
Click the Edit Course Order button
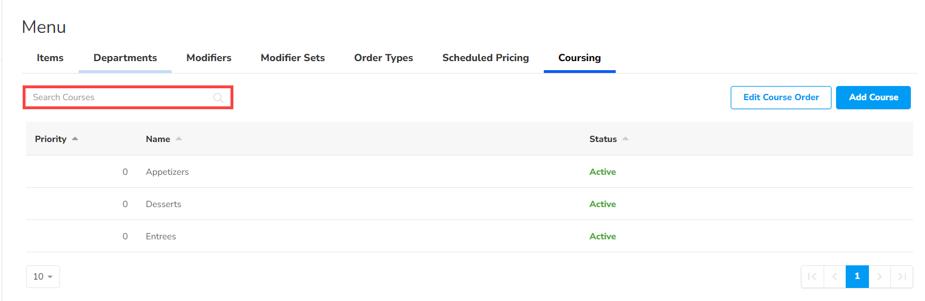point(781,97)
